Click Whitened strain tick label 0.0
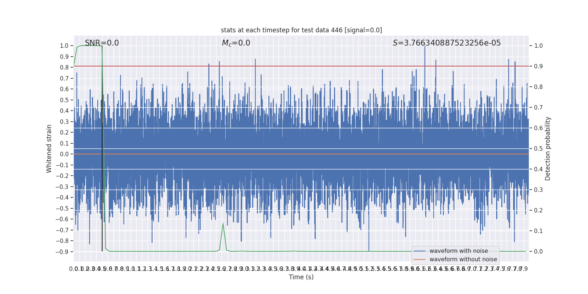 (x=64, y=154)
